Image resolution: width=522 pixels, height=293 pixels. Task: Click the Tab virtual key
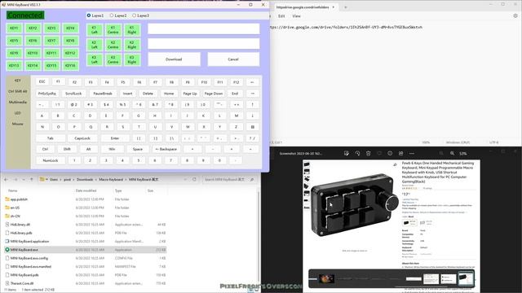pyautogui.click(x=51, y=138)
